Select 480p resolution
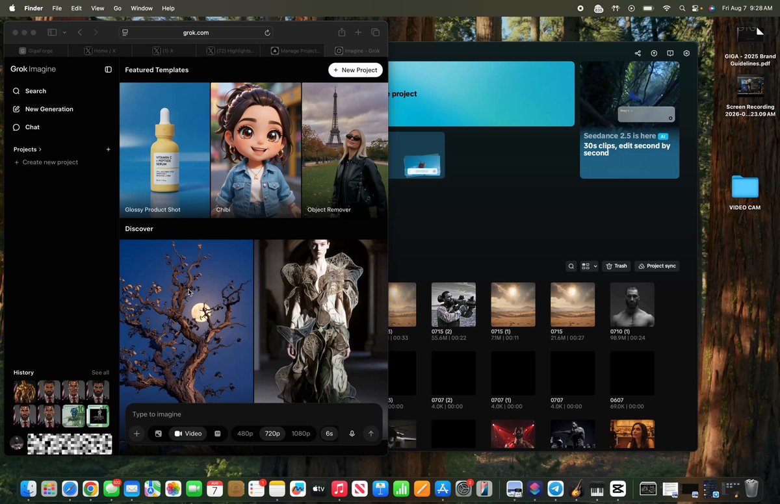780x504 pixels. pyautogui.click(x=245, y=434)
